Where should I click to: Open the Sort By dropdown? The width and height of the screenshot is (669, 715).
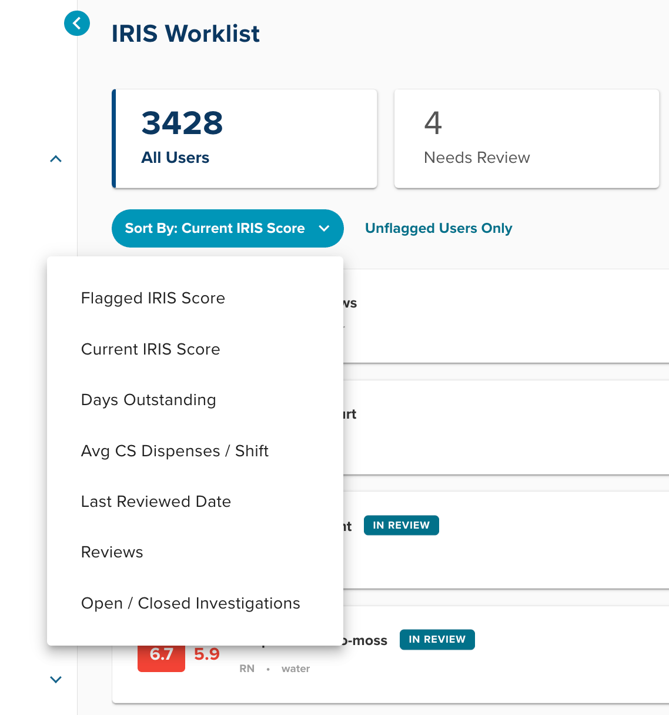(x=228, y=228)
